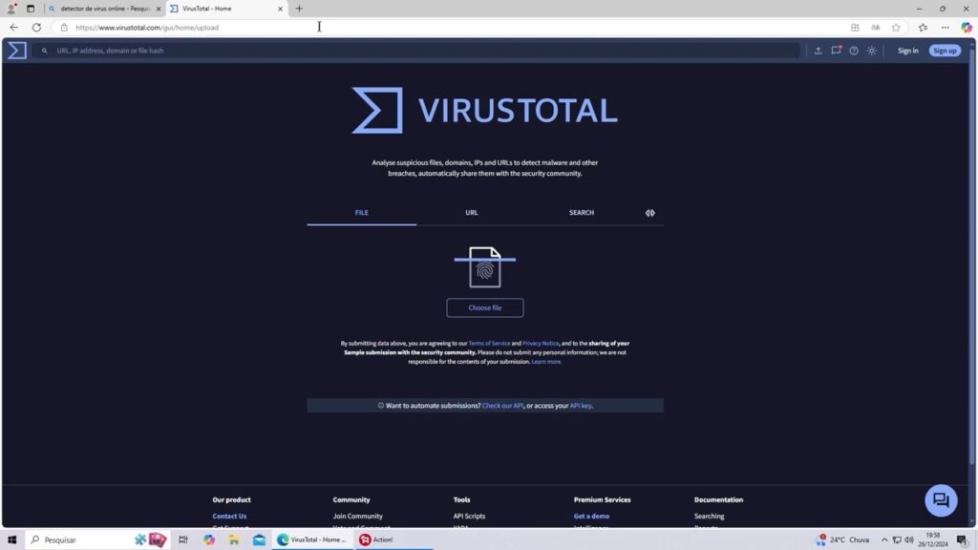Click the VirusTotal sigma logo in header

17,51
